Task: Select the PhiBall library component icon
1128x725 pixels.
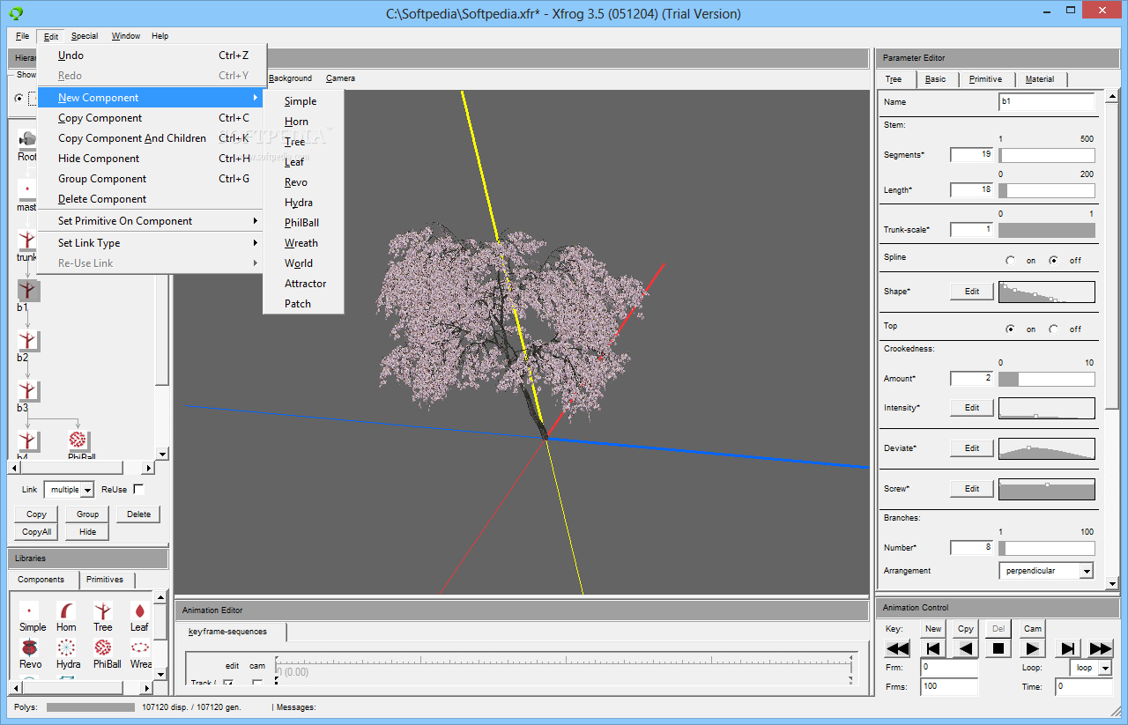Action: click(x=103, y=647)
